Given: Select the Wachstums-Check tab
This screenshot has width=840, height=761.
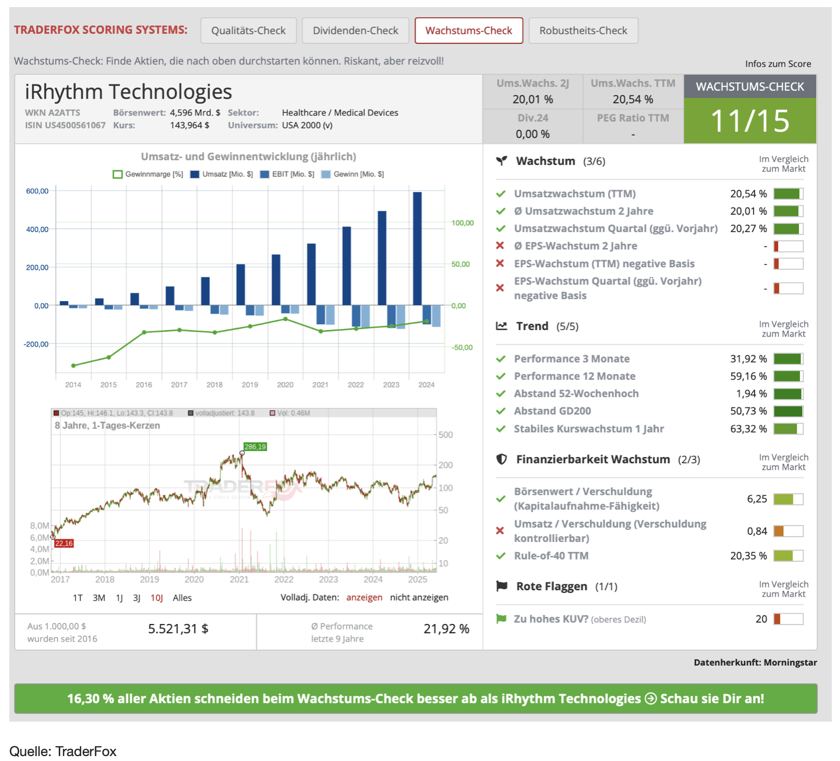Looking at the screenshot, I should [x=469, y=31].
